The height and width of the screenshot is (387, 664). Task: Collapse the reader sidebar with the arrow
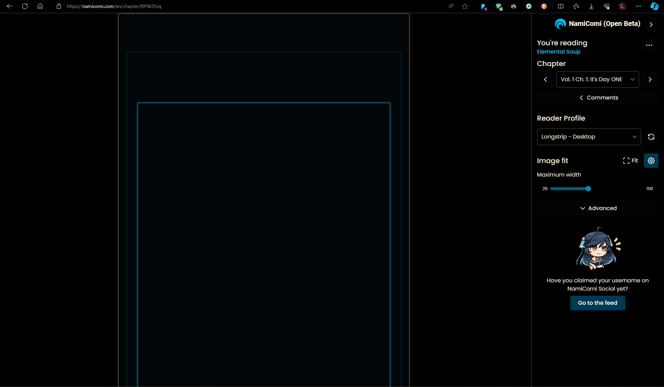(651, 25)
